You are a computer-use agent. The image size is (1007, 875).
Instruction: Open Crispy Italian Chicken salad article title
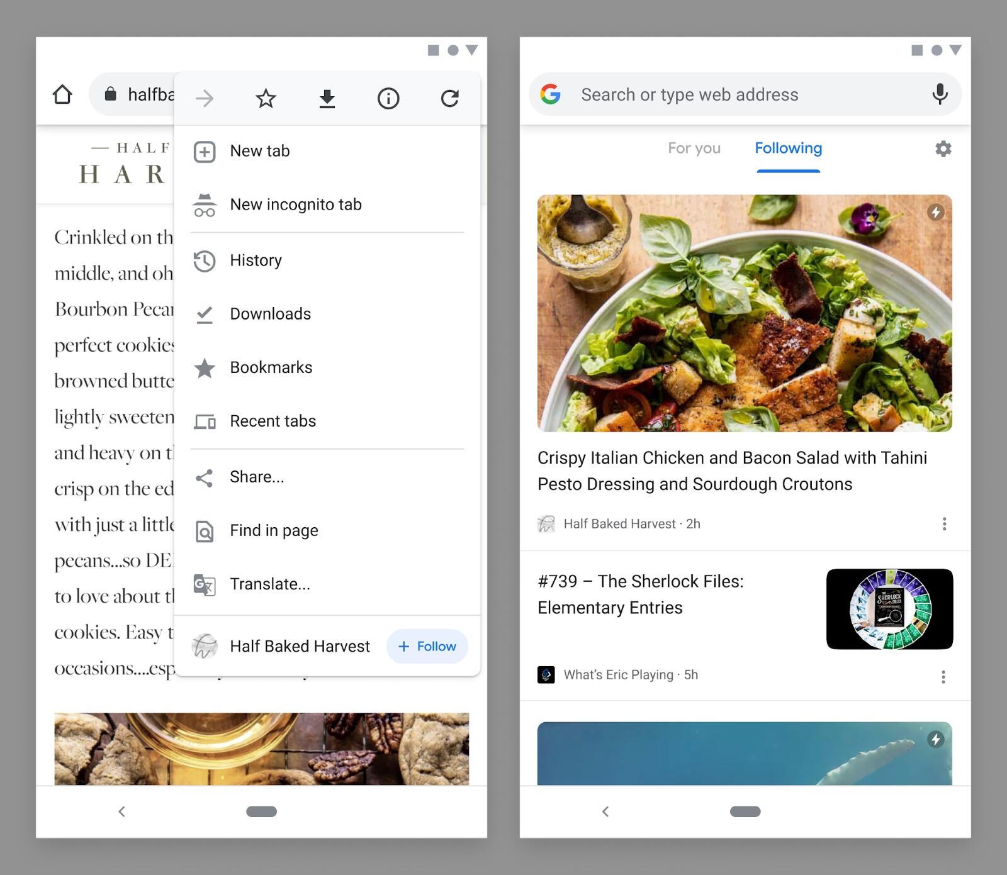pos(731,471)
